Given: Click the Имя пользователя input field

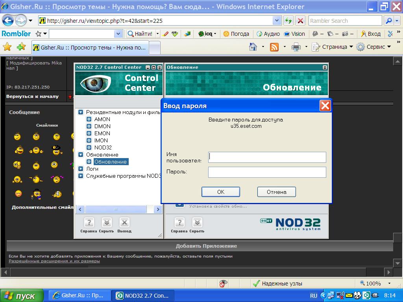Looking at the screenshot, I should (267, 157).
